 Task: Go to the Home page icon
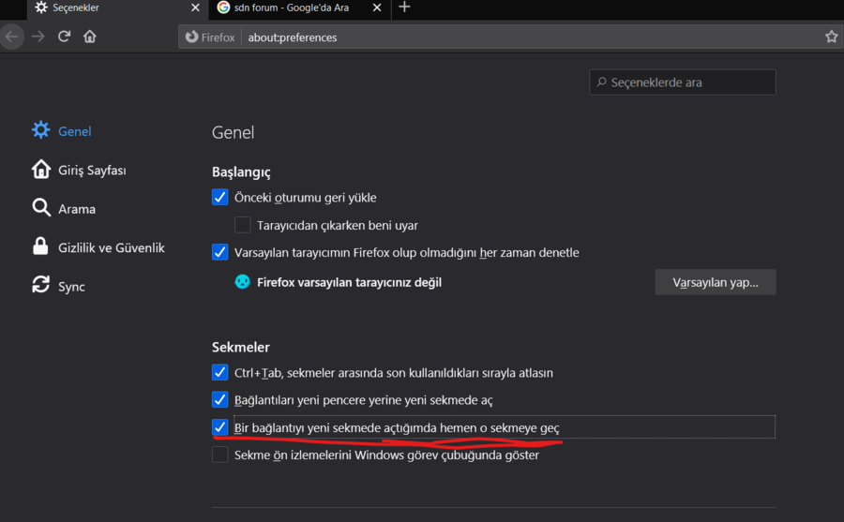coord(90,37)
